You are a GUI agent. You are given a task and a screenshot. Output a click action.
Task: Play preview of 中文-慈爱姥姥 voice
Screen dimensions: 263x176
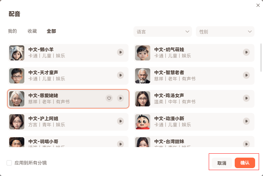pyautogui.click(x=120, y=98)
